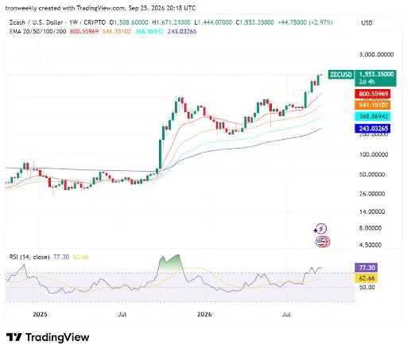Click the low value L1,444.07000
This screenshot has width=407, height=353.
(213, 22)
